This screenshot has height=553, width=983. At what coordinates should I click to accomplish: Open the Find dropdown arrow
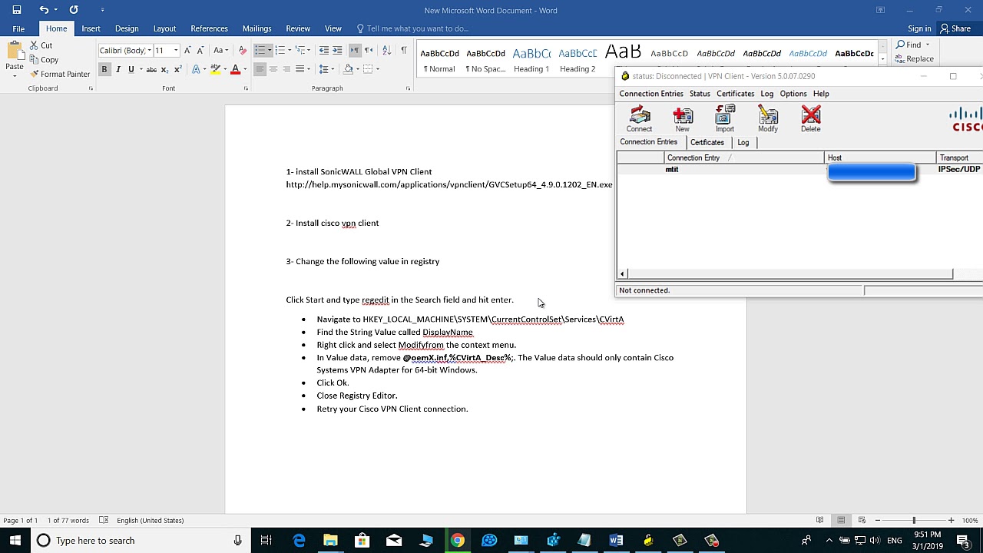pos(927,45)
